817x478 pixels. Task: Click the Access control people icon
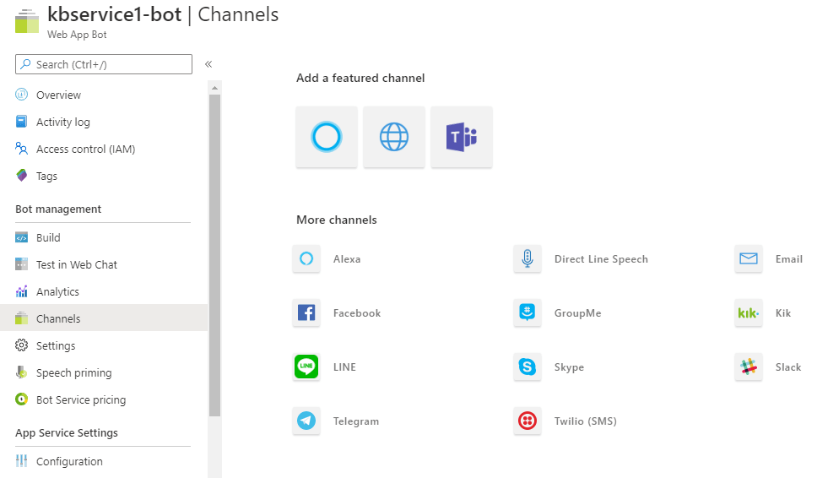(x=21, y=149)
